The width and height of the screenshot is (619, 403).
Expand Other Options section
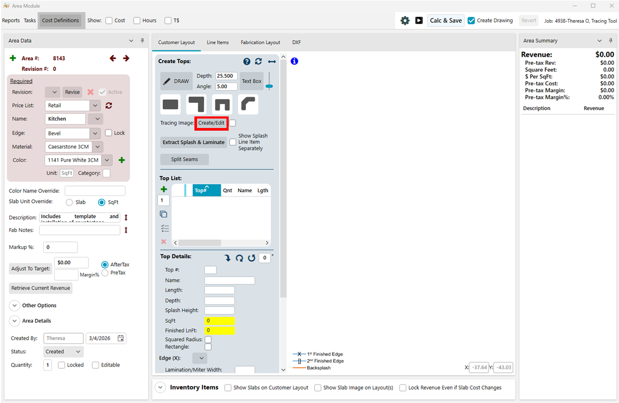click(x=14, y=306)
